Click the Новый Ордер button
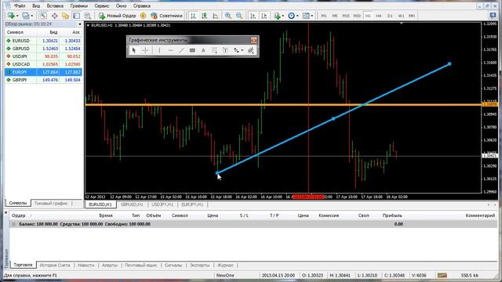Viewport: 502px width, 282px height. click(x=118, y=16)
